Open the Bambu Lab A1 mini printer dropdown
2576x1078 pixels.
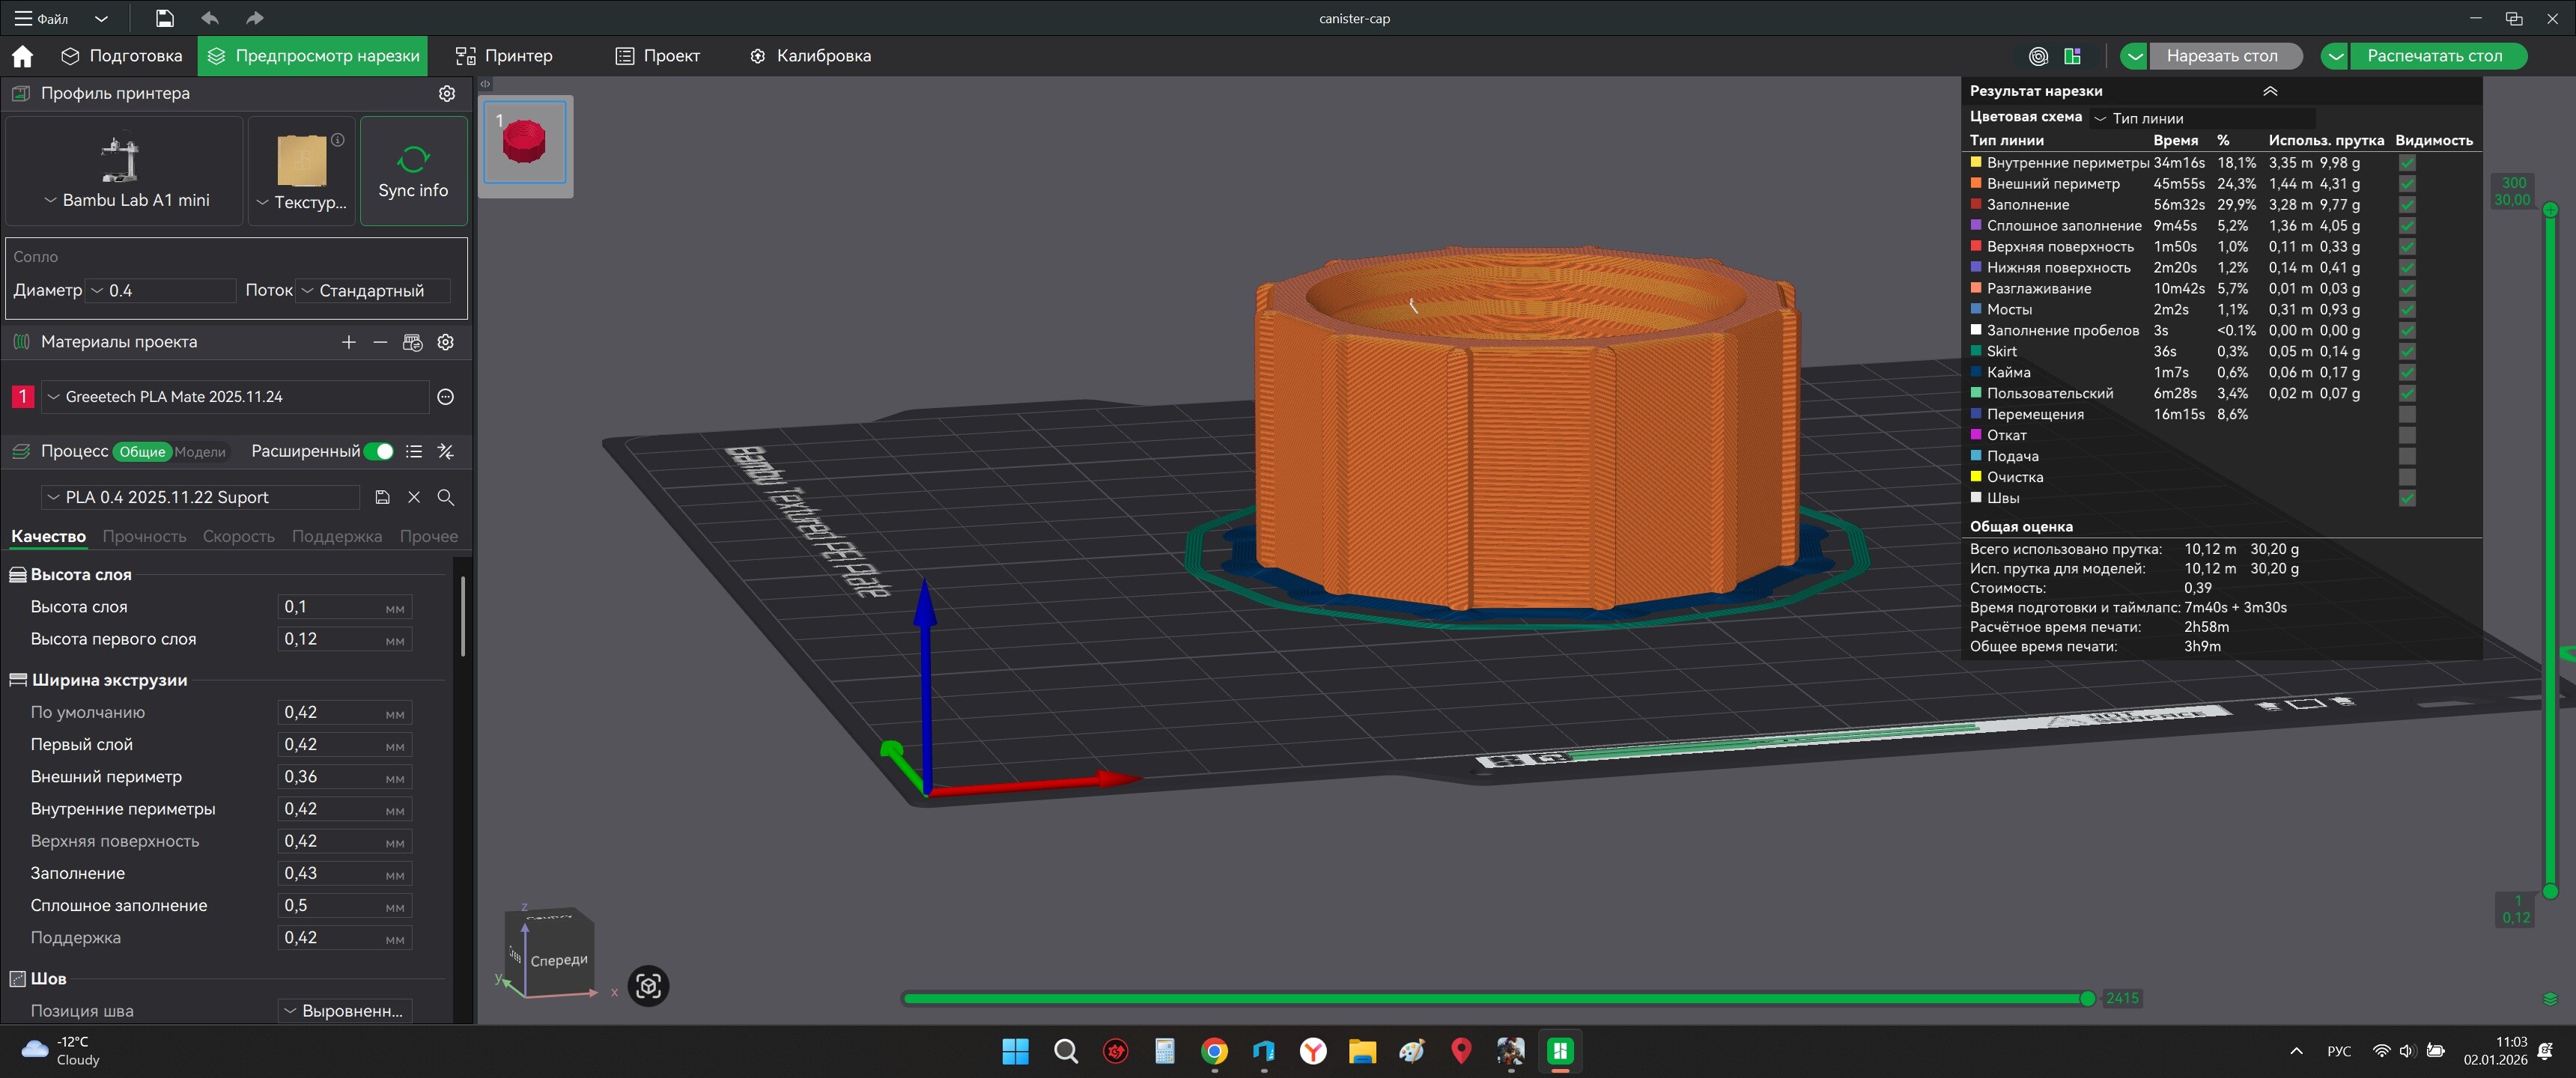pyautogui.click(x=126, y=200)
